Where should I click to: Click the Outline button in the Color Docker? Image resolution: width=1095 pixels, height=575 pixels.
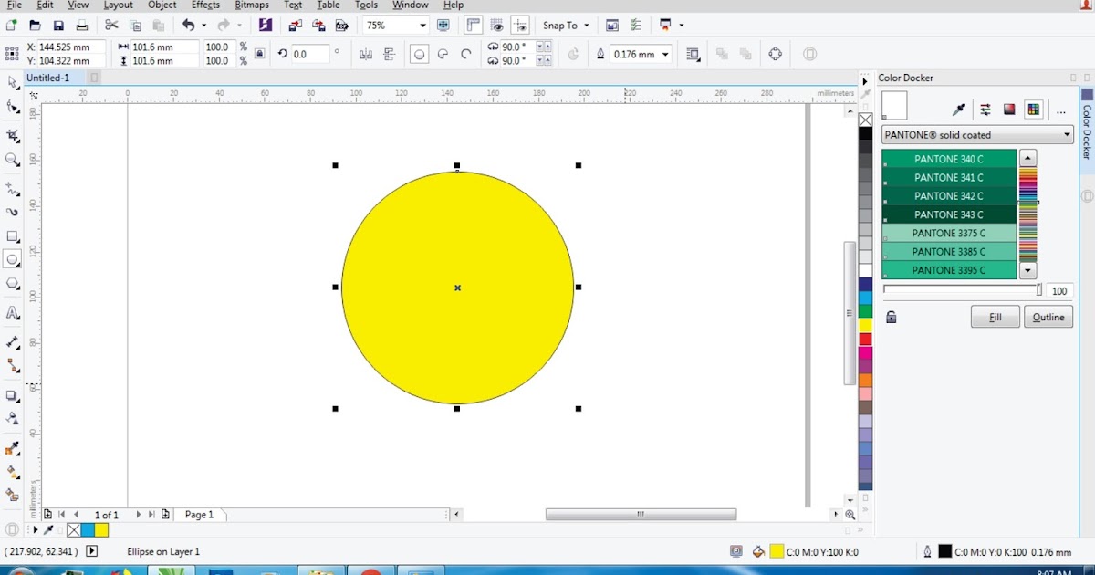click(x=1048, y=316)
